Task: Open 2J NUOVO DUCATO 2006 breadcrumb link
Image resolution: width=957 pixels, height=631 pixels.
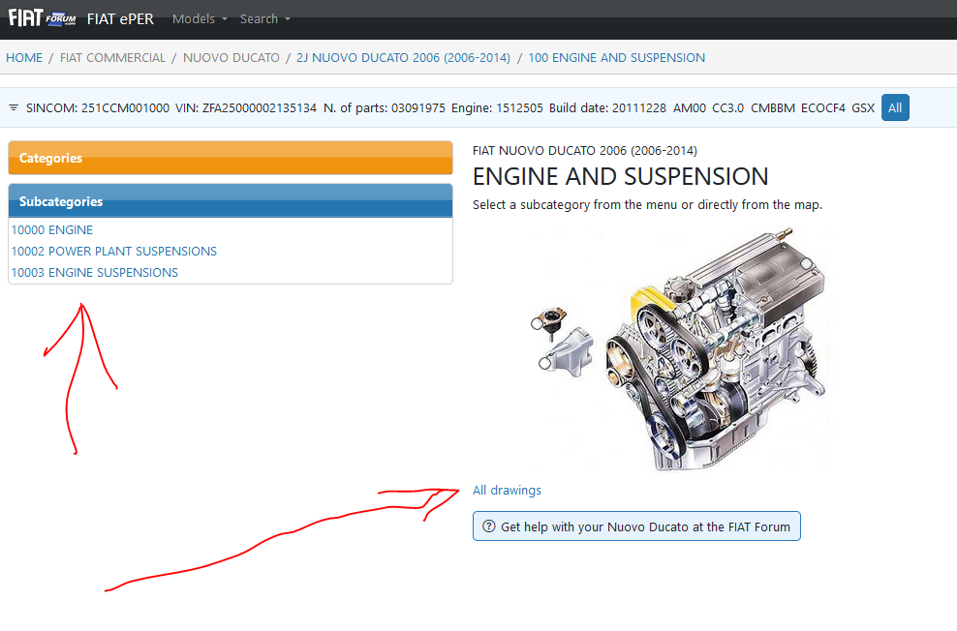Action: click(403, 57)
